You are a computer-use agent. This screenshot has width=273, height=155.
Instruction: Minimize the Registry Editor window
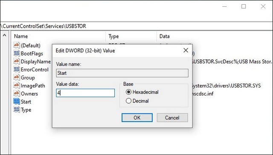pyautogui.click(x=225, y=7)
